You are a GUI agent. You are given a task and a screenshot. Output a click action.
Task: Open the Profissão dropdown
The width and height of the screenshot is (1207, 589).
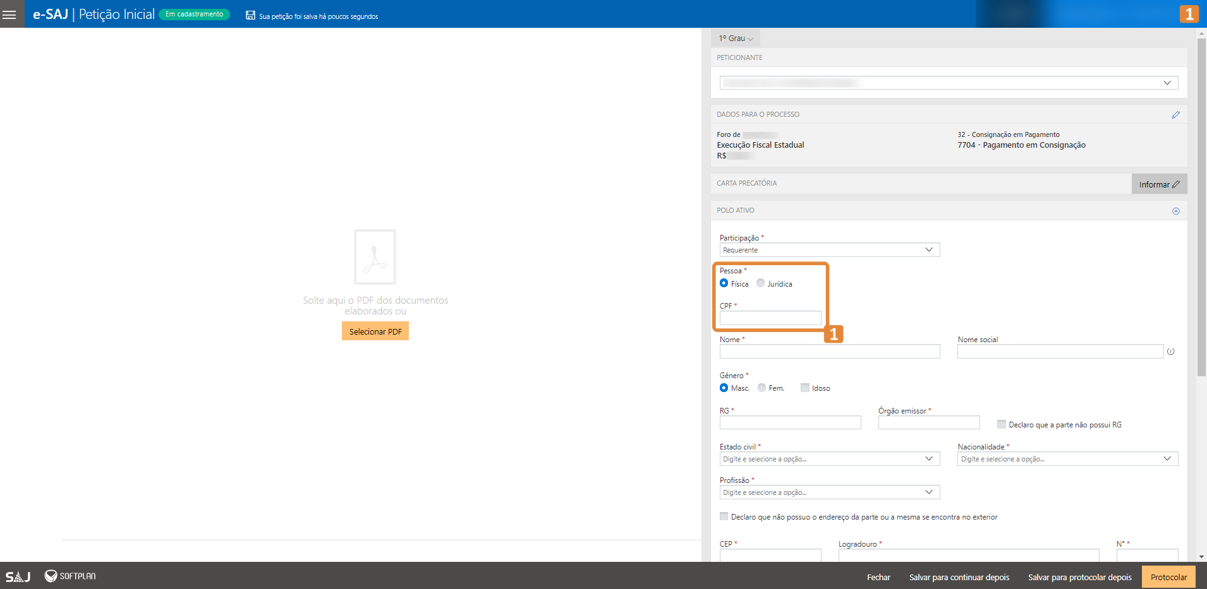tap(829, 492)
